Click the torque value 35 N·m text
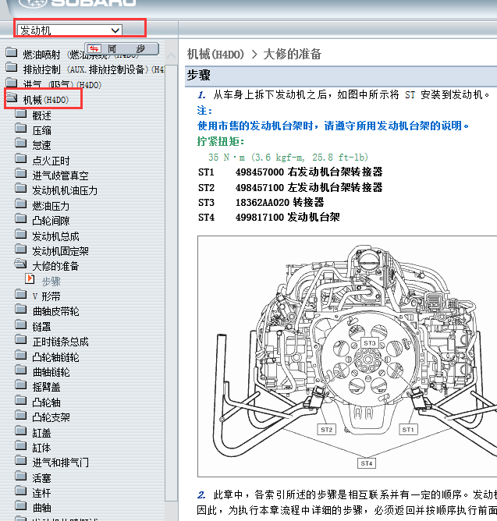 [x=288, y=158]
